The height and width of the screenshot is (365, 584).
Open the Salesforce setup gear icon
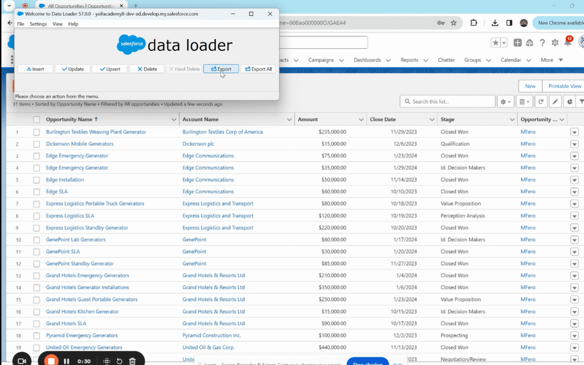click(555, 43)
